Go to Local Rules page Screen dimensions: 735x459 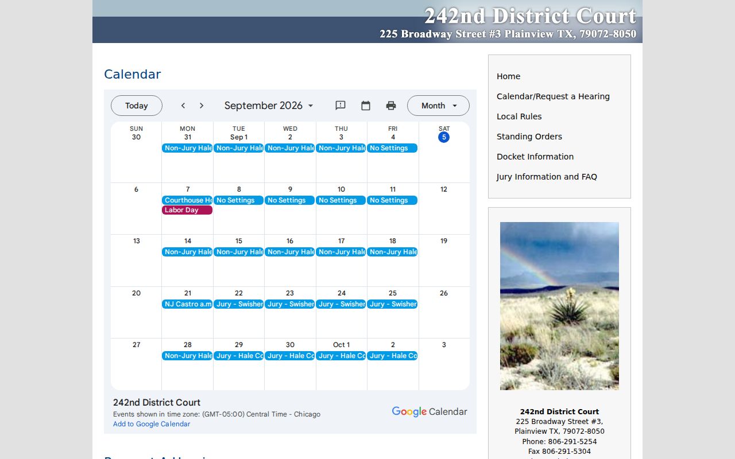519,116
